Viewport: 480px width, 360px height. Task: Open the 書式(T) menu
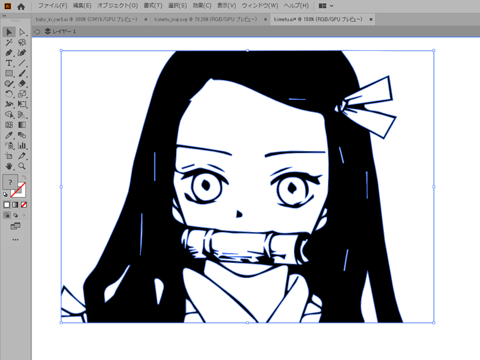[x=153, y=5]
